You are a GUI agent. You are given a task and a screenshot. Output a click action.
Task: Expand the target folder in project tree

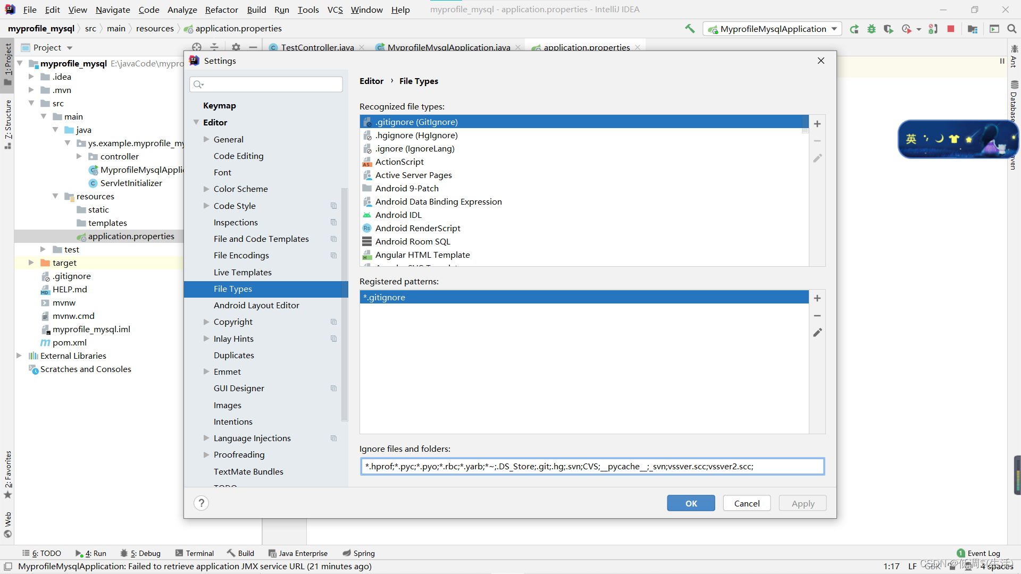coord(31,263)
